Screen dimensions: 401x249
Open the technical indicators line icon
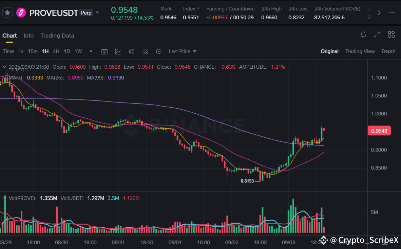pos(118,51)
